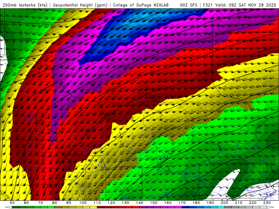Screen dimensions: 279x209
Task: Click the "250mb Isotachs (kts)" title text
Action: pyautogui.click(x=25, y=5)
